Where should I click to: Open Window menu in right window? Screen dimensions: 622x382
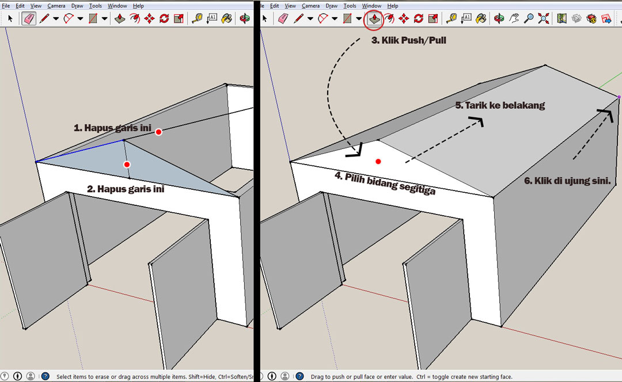(x=371, y=6)
